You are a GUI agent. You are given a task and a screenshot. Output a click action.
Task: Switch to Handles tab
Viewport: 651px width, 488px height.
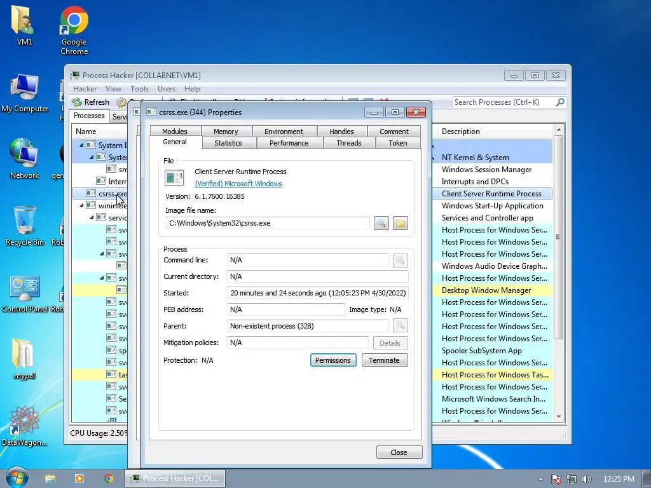coord(341,131)
